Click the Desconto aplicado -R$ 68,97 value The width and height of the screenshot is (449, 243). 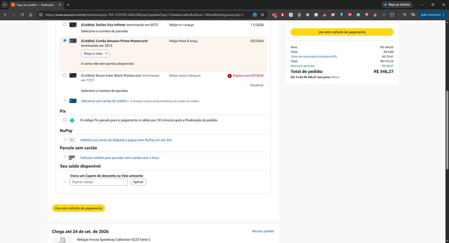click(387, 66)
